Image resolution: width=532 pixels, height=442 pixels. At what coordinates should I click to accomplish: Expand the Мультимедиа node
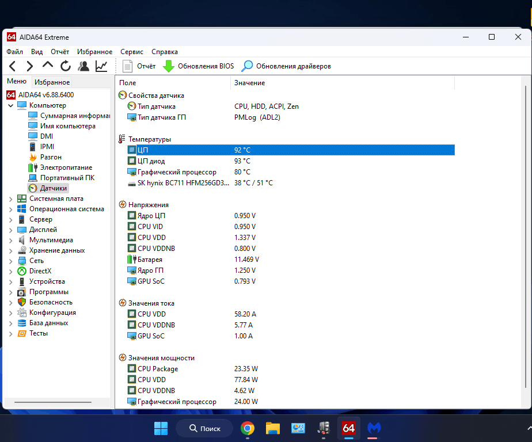coord(10,240)
